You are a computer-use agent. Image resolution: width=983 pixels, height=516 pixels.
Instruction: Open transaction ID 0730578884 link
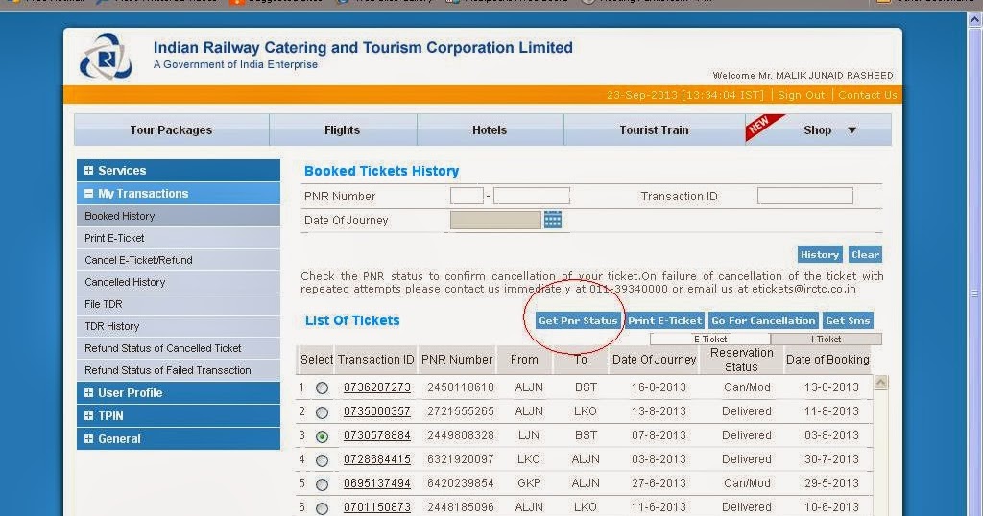(376, 435)
